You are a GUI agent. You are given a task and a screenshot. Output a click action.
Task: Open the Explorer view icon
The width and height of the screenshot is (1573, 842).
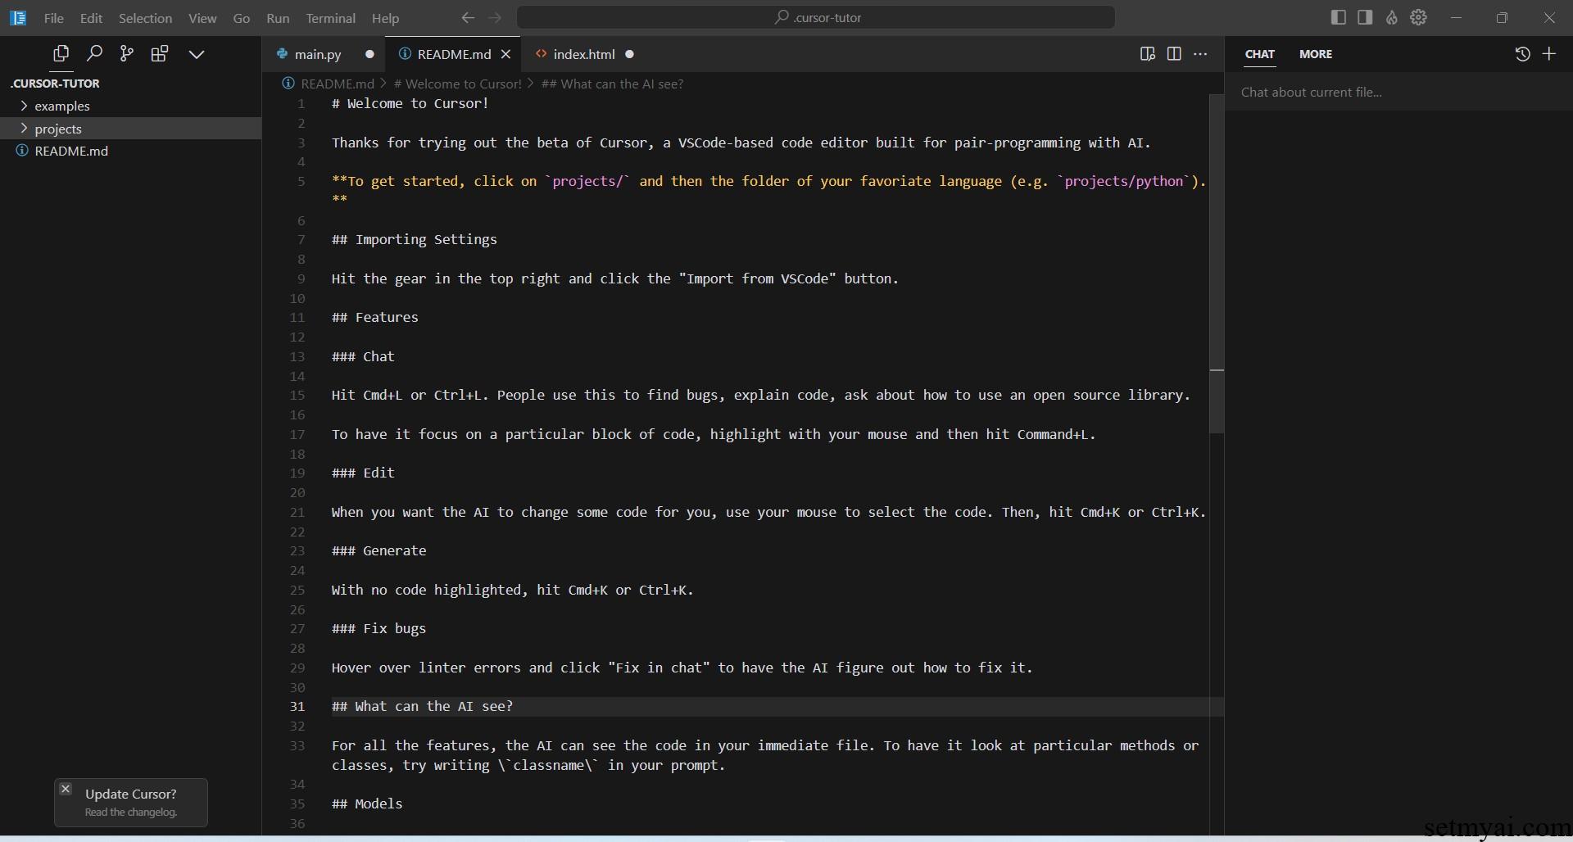61,54
